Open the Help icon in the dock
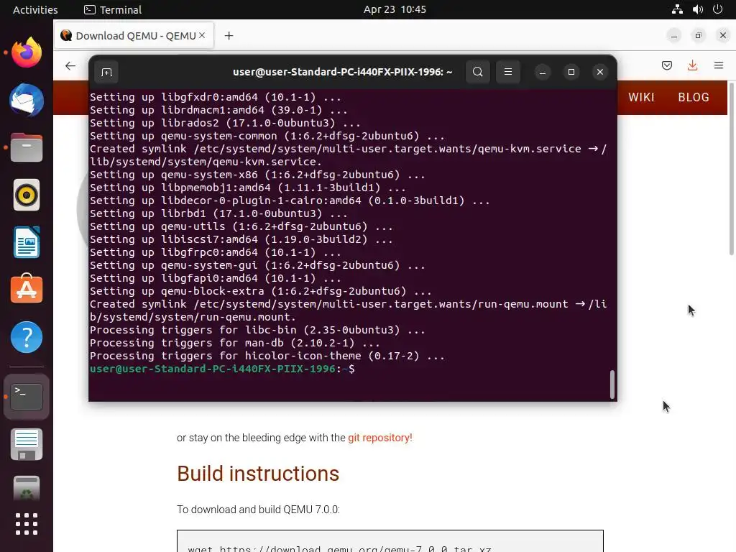 (27, 336)
